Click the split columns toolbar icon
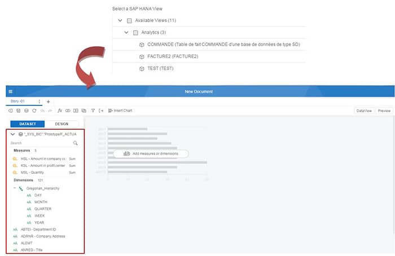 click(x=76, y=111)
